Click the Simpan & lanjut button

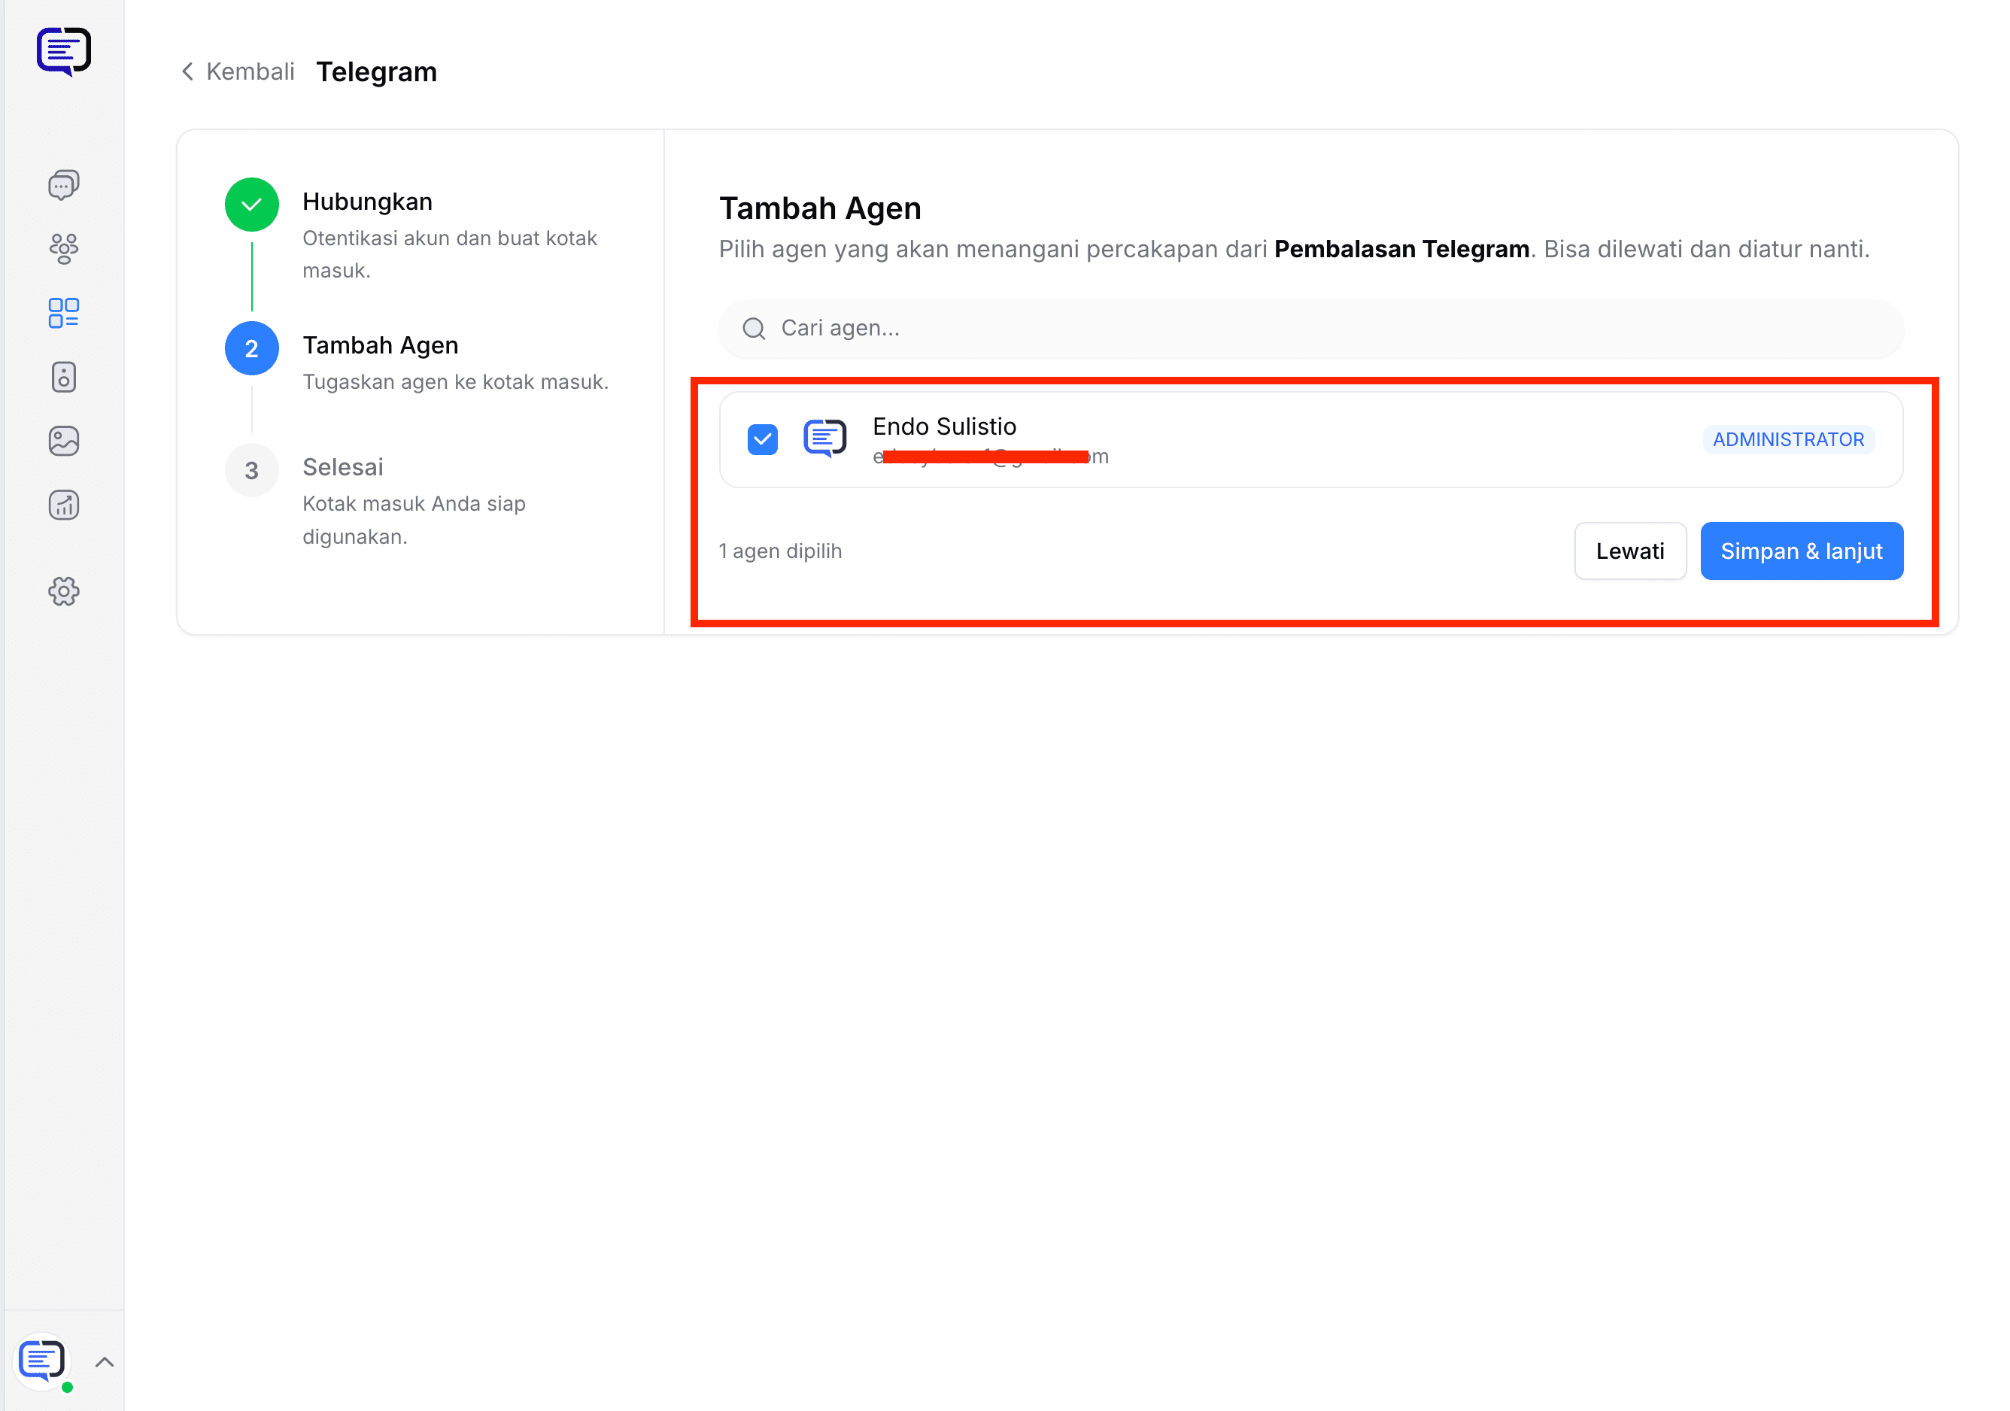pyautogui.click(x=1801, y=551)
